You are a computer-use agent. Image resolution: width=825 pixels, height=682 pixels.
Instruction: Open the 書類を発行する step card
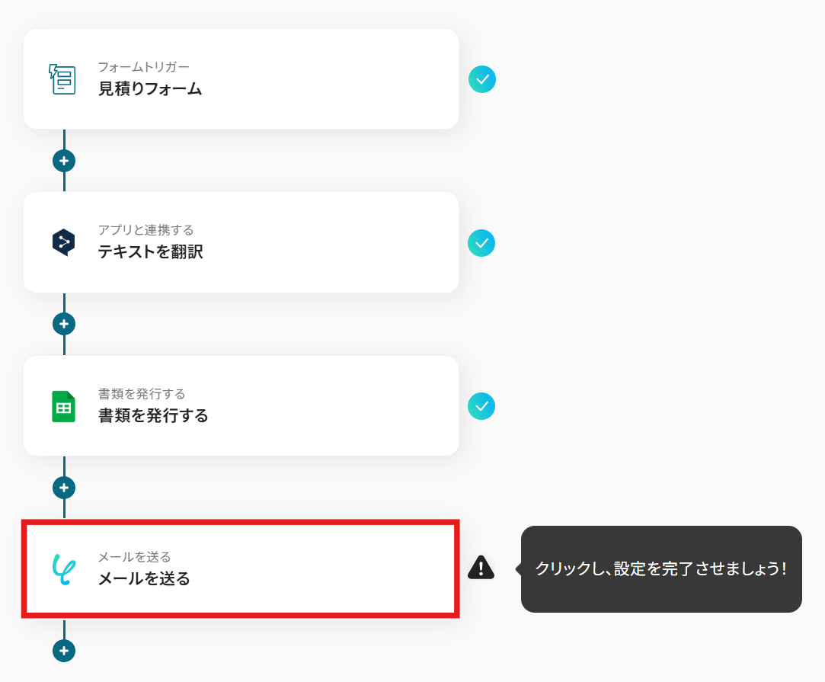[241, 405]
